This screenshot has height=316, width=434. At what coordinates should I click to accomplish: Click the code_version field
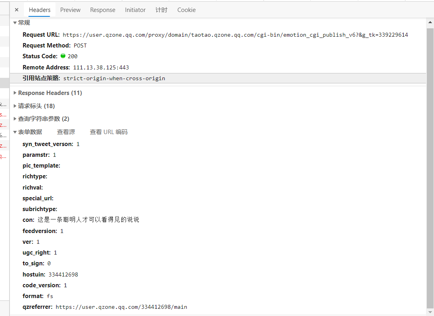[45, 285]
